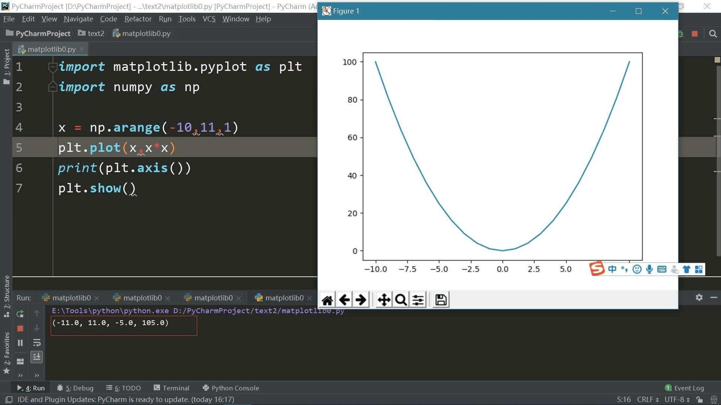Viewport: 721px width, 405px height.
Task: Rerun matplotlib0 with the green rerun icon
Action: [x=20, y=314]
